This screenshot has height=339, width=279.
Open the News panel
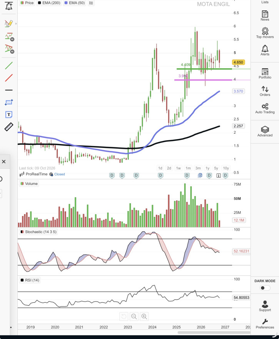(265, 16)
